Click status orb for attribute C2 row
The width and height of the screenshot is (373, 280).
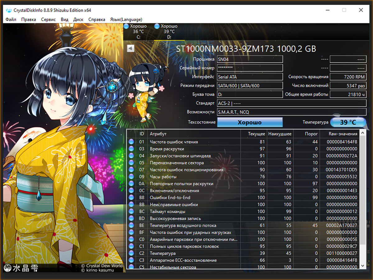[x=131, y=253]
